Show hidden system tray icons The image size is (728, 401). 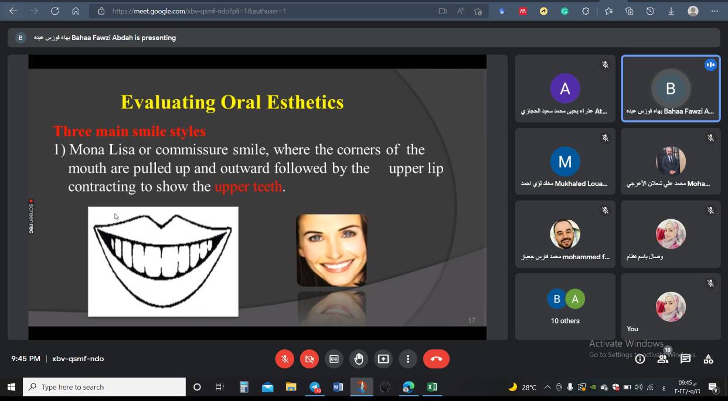547,388
